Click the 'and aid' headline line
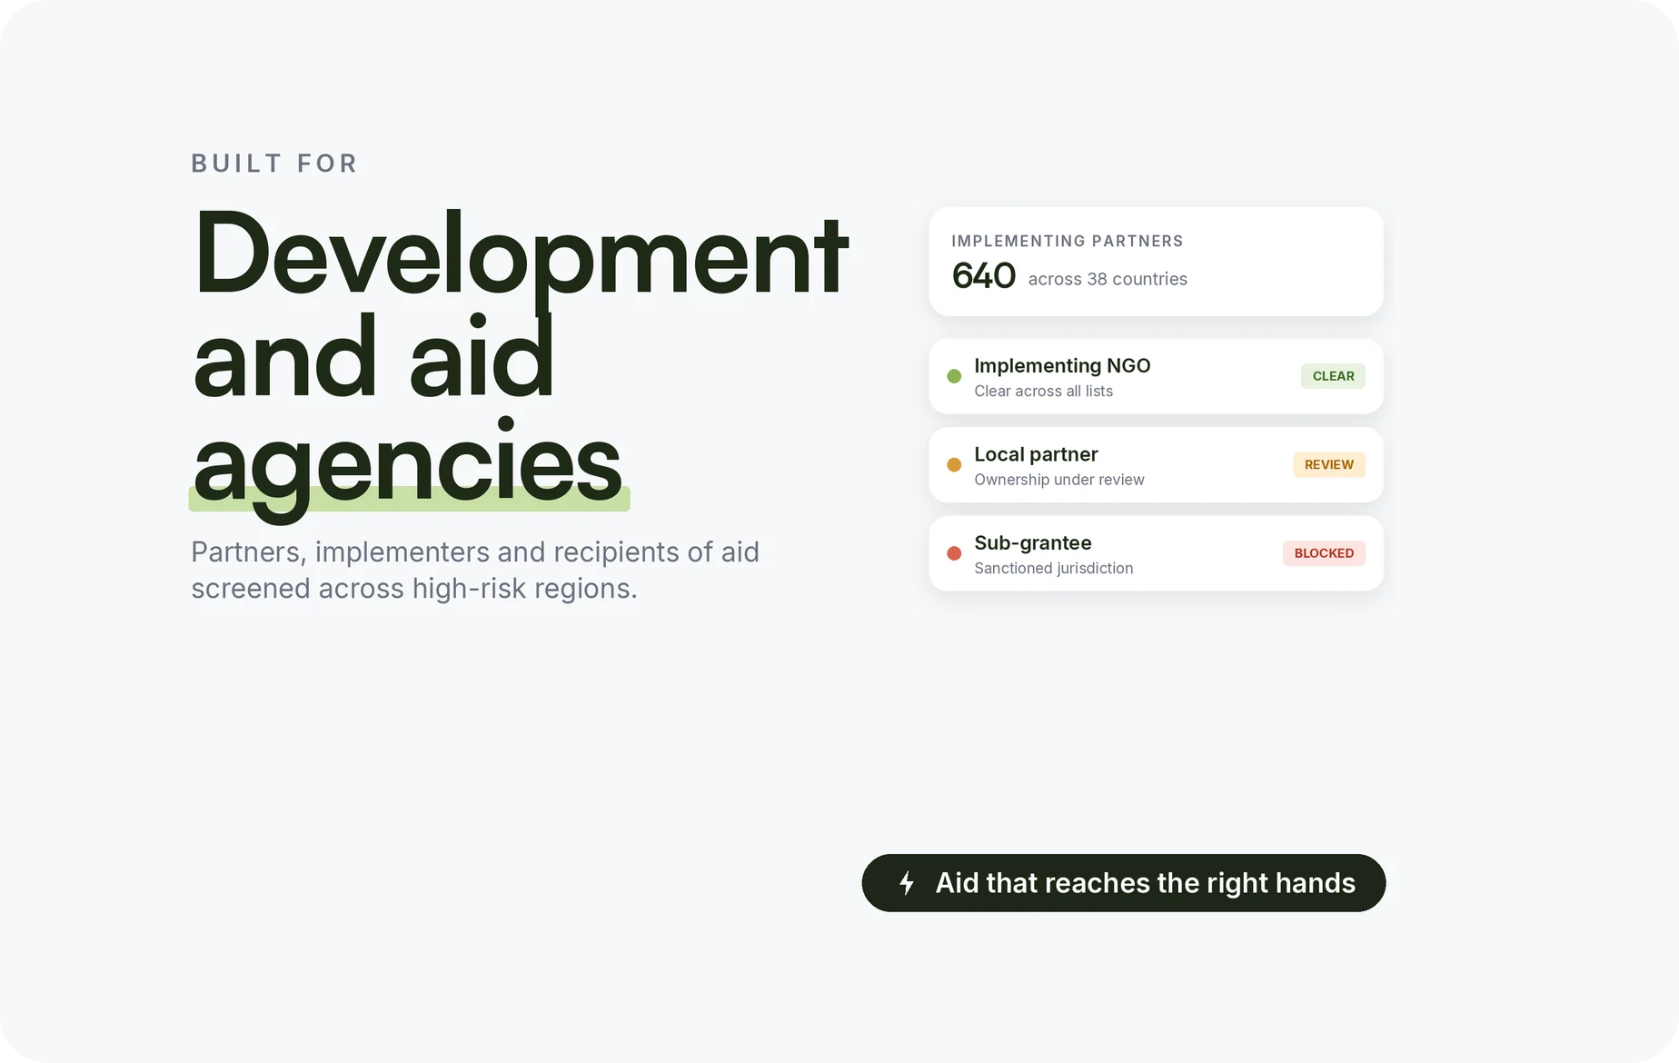Screen dimensions: 1679x1063 pos(373,356)
